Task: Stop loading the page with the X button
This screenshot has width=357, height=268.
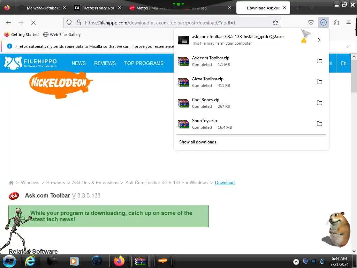Action: pos(33,23)
